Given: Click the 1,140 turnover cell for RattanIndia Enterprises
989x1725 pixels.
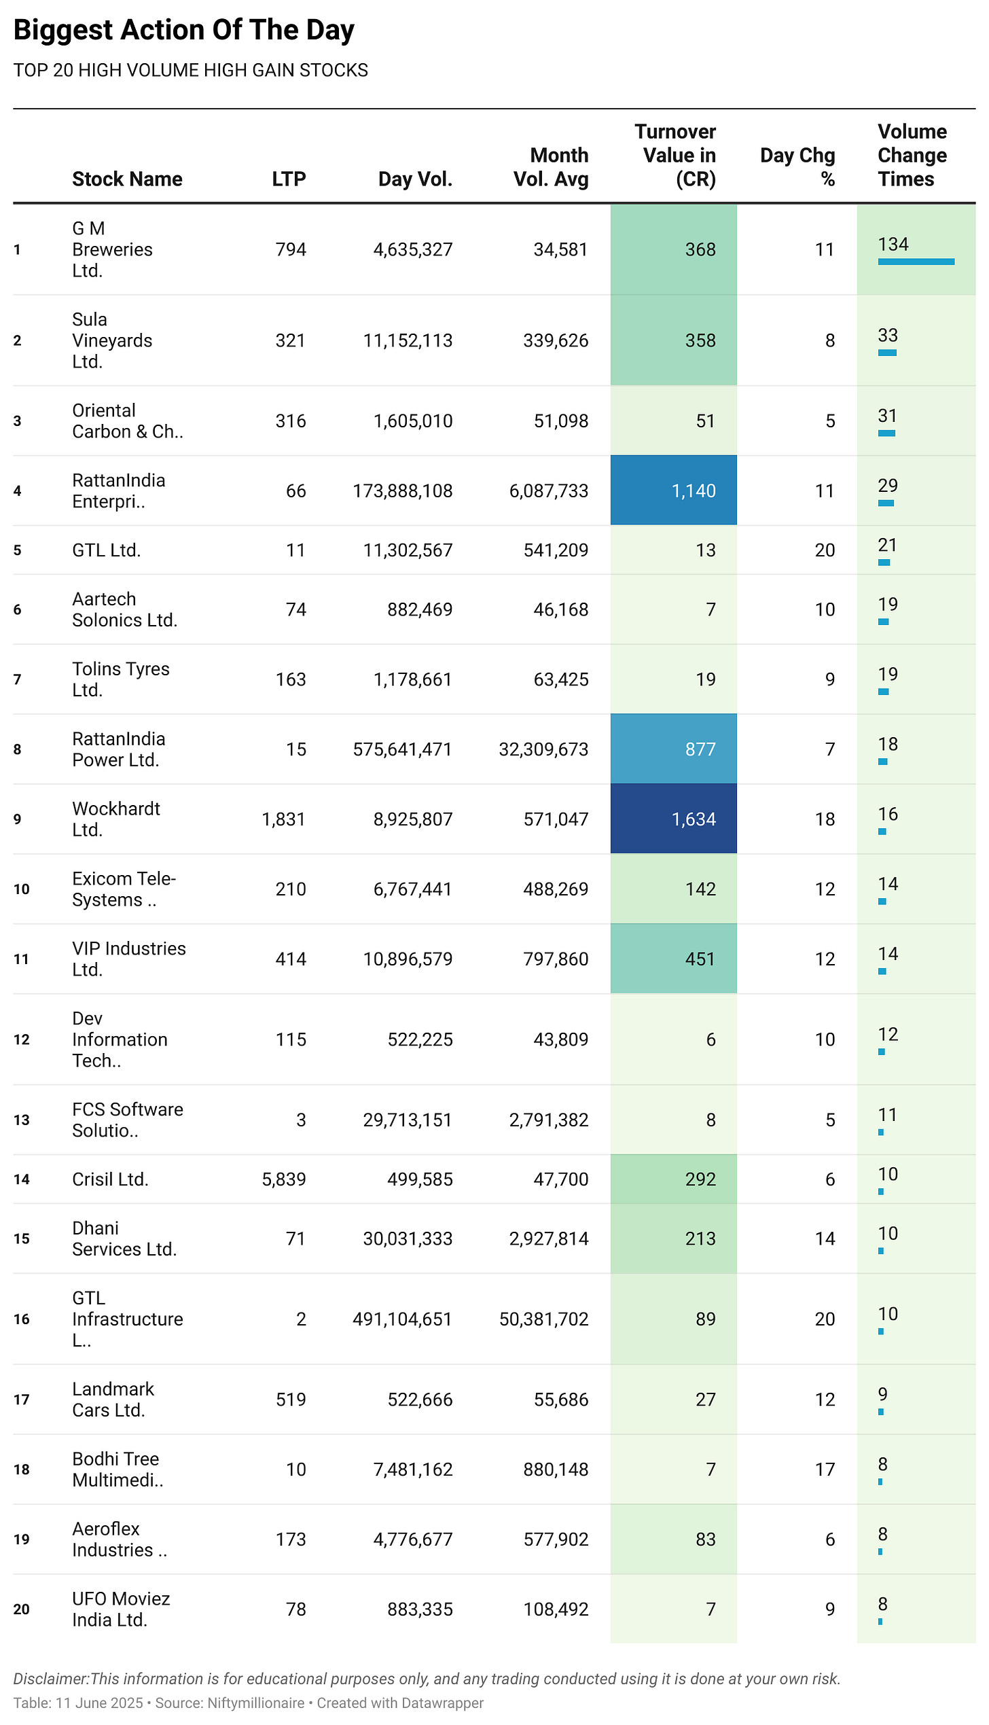Looking at the screenshot, I should (674, 491).
